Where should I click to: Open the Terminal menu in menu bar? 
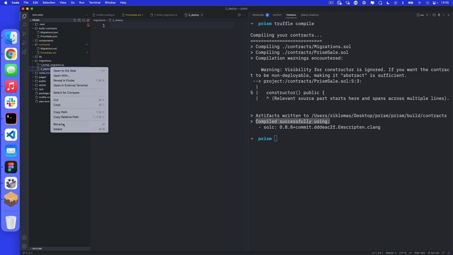click(x=94, y=3)
